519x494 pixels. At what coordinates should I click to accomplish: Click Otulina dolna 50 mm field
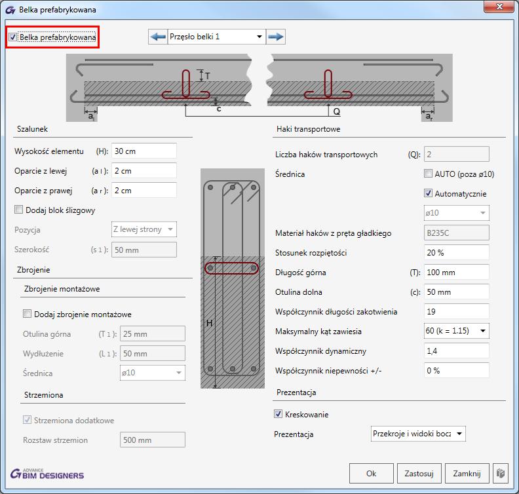click(x=457, y=292)
